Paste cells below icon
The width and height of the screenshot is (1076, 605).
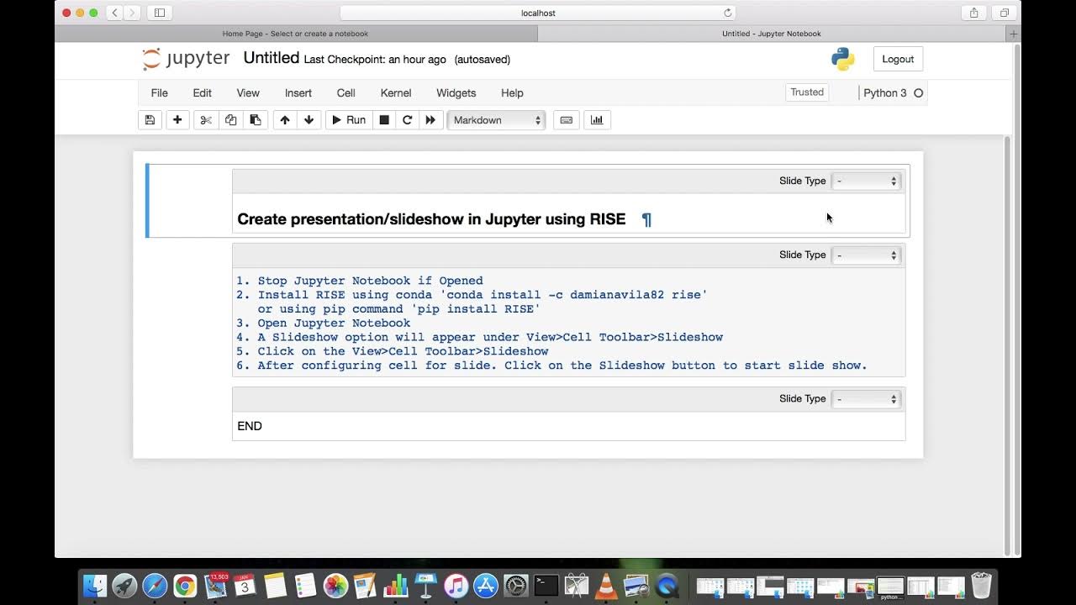point(256,120)
